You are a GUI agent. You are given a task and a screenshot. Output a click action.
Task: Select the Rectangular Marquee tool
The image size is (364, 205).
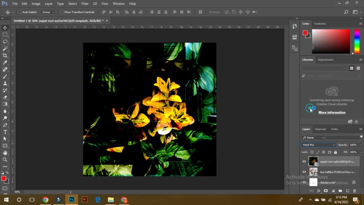tap(5, 34)
